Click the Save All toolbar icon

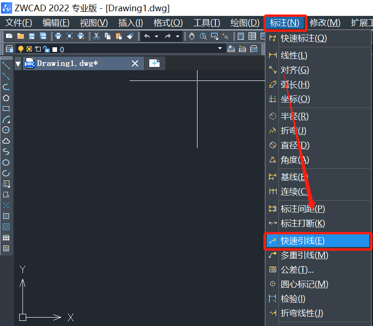point(43,36)
